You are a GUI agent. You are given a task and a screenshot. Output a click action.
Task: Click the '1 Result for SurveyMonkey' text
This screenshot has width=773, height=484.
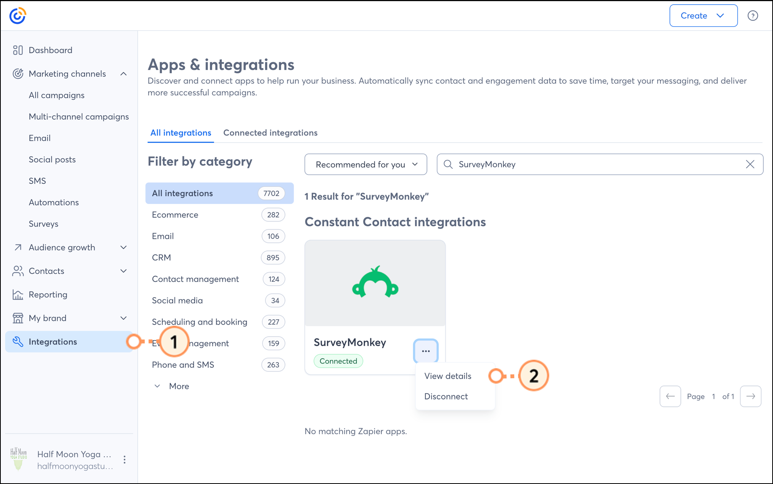[366, 196]
